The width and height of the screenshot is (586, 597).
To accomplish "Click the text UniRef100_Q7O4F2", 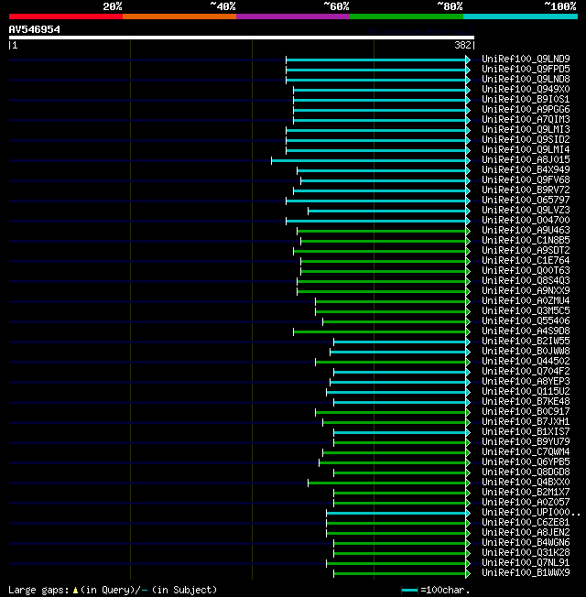I will click(x=526, y=371).
